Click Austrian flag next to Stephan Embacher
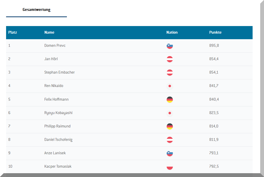The image size is (264, 177). click(x=170, y=73)
